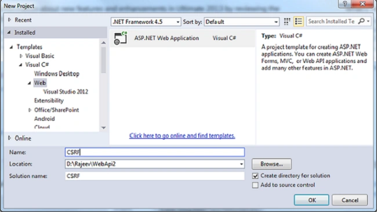
Task: Select Visual Studio 2012 under Web
Action: [66, 92]
